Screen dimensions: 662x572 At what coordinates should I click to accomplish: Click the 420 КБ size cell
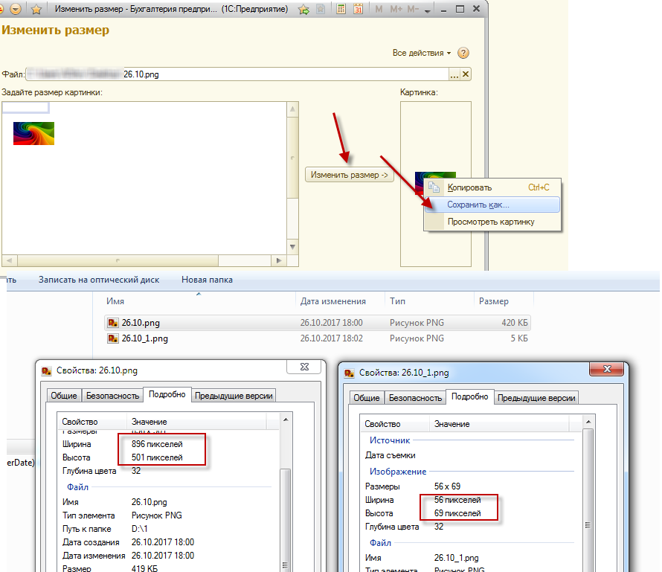click(x=515, y=323)
